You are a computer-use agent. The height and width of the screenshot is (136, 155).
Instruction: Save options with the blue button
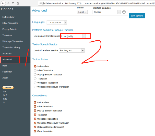point(137,16)
